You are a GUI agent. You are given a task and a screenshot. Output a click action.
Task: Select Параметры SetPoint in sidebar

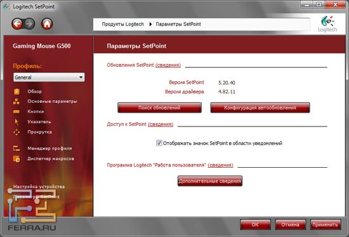click(36, 197)
